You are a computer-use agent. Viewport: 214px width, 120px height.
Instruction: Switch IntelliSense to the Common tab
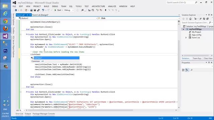click(35, 61)
